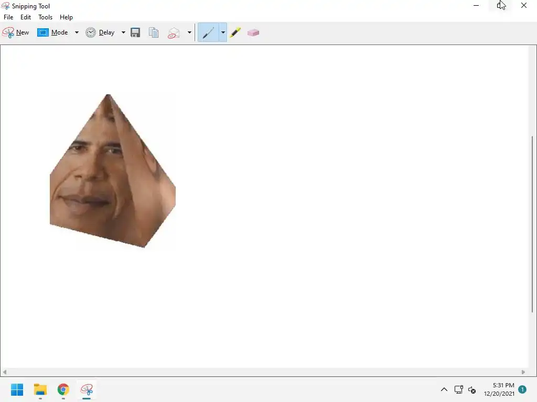Screen dimensions: 537x402
Task: Click Snipping Tool taskbar icon
Action: [x=87, y=389]
